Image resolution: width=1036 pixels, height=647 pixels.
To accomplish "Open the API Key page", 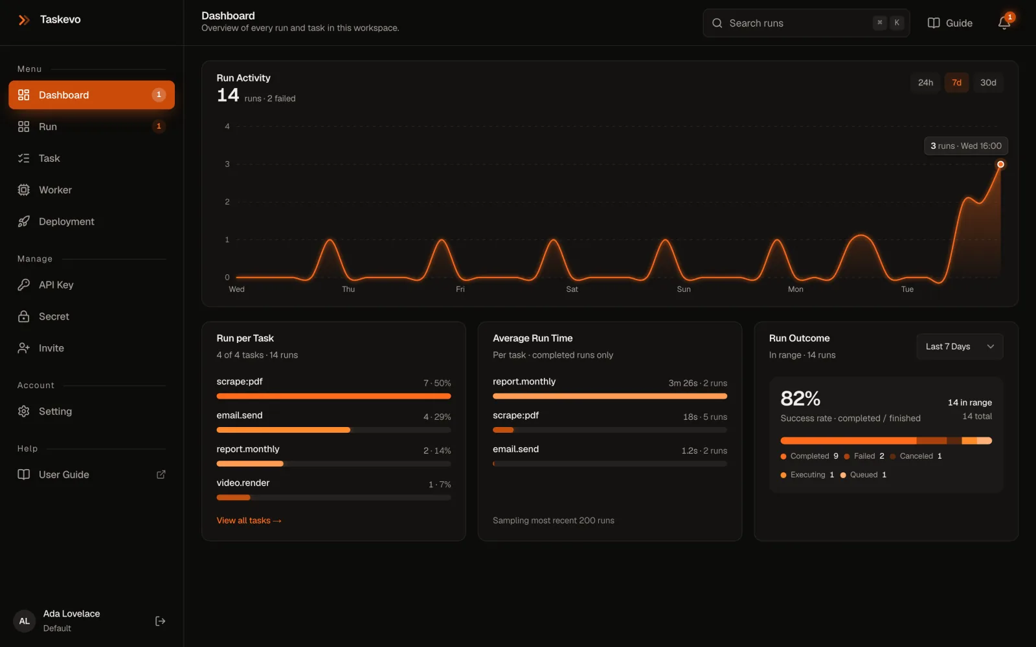I will (x=91, y=285).
